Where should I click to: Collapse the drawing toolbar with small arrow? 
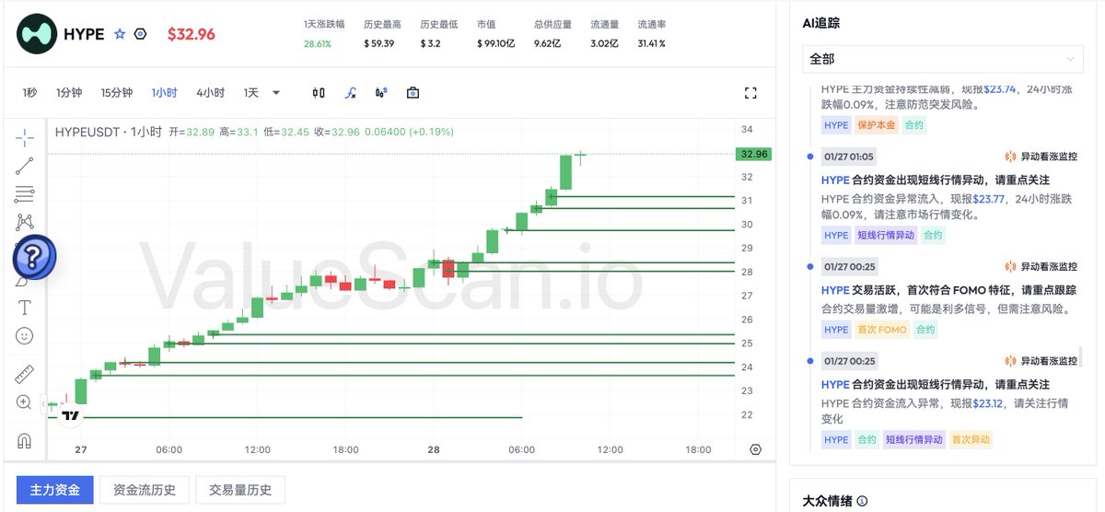point(45,402)
